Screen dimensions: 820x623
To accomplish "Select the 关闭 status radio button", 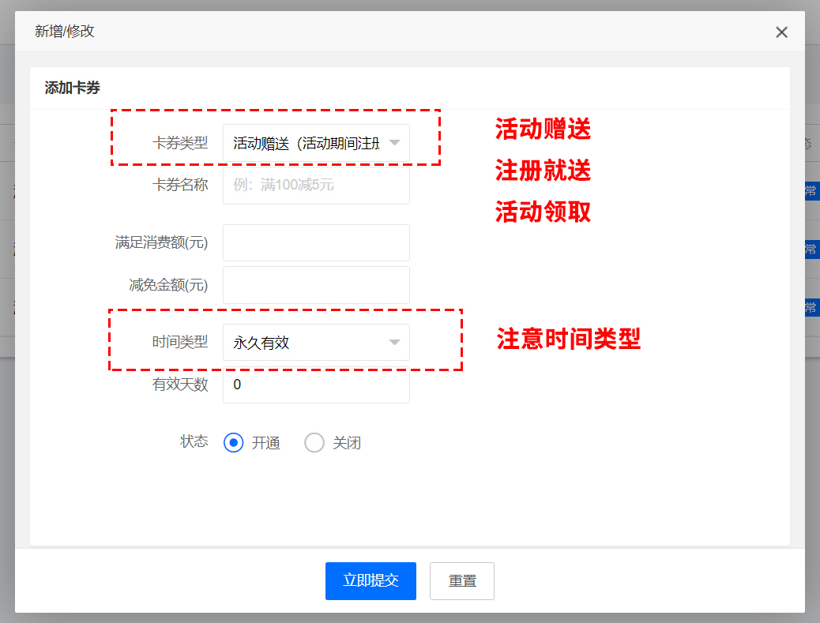I will click(x=314, y=443).
